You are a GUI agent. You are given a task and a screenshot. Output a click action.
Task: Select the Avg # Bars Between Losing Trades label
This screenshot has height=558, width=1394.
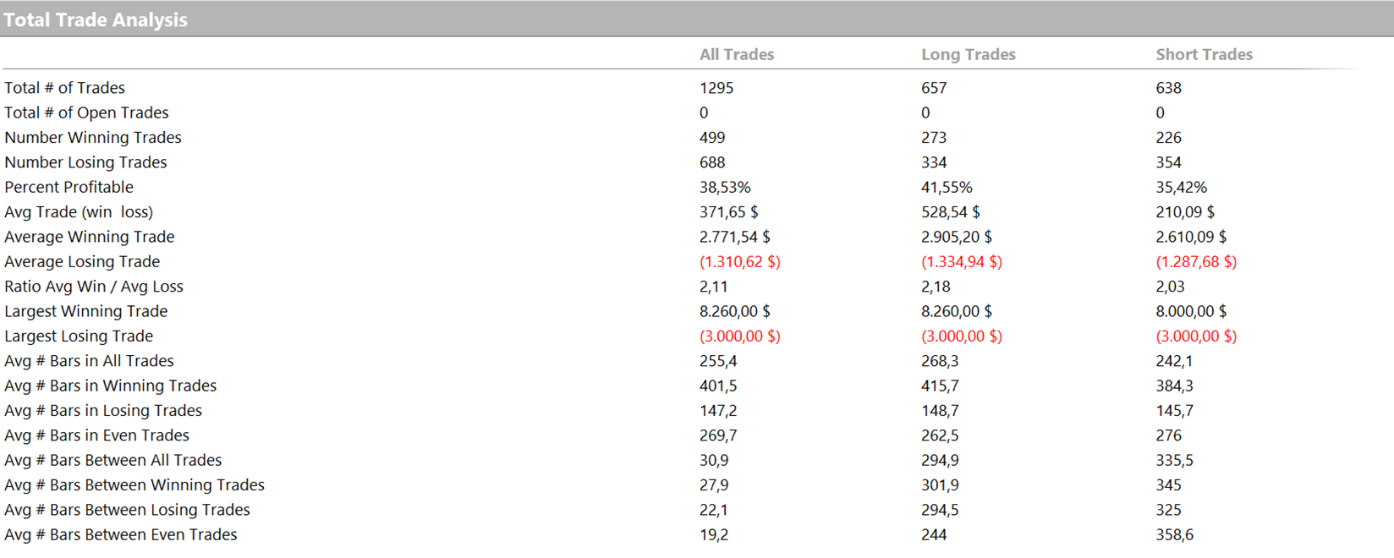tap(127, 510)
